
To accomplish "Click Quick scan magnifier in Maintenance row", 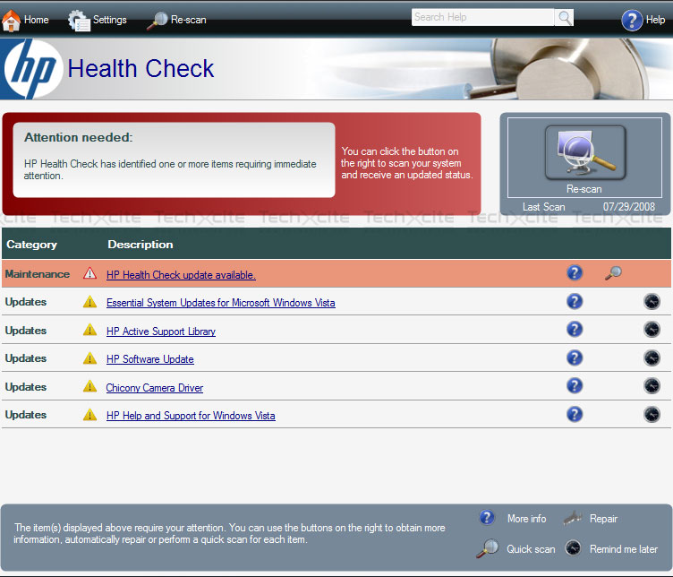I will [x=613, y=272].
